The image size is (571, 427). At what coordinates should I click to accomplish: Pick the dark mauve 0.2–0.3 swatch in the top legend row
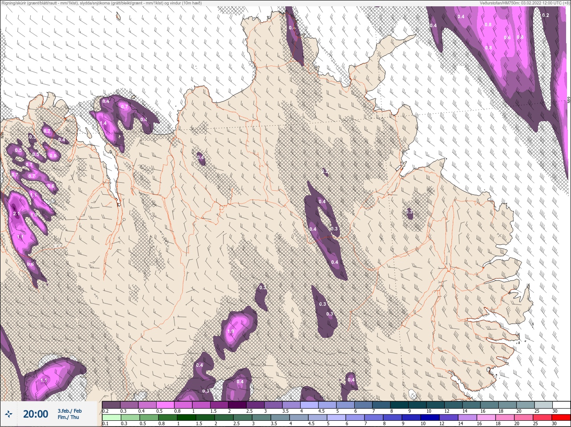[112, 405]
